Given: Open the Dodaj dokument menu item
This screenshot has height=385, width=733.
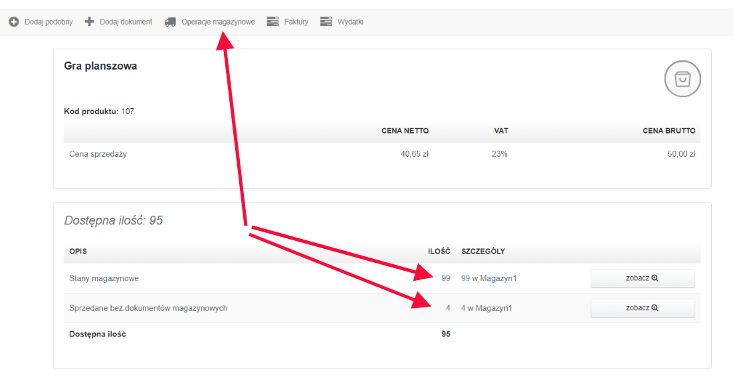Looking at the screenshot, I should point(126,22).
